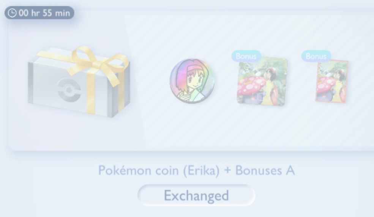
Task: Select the Pokémon coin (Erika) + Bonuses A title
Action: (197, 171)
